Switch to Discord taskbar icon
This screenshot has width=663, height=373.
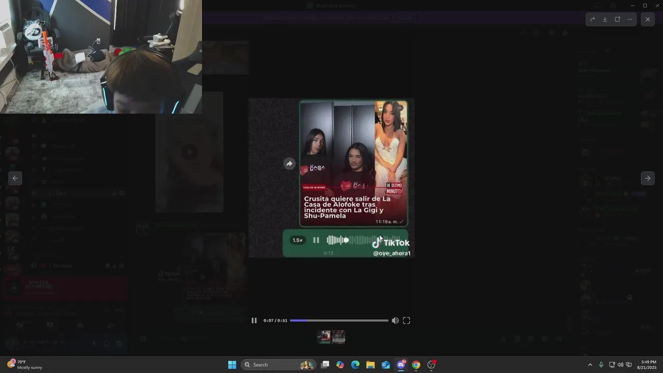[x=401, y=365]
